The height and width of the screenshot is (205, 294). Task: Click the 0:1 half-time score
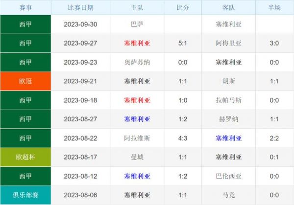pos(274,157)
